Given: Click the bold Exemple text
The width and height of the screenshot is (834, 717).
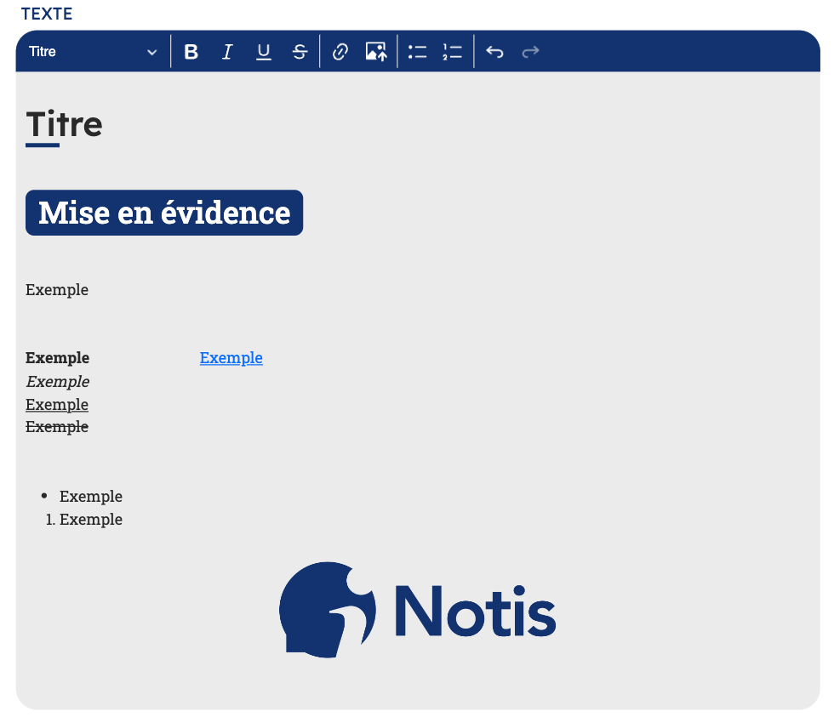Looking at the screenshot, I should point(57,358).
